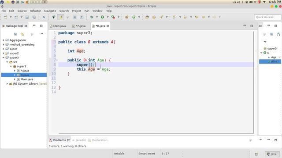Screen dimensions: 282x158
Task: Collapse the src folder
Action: (7, 62)
